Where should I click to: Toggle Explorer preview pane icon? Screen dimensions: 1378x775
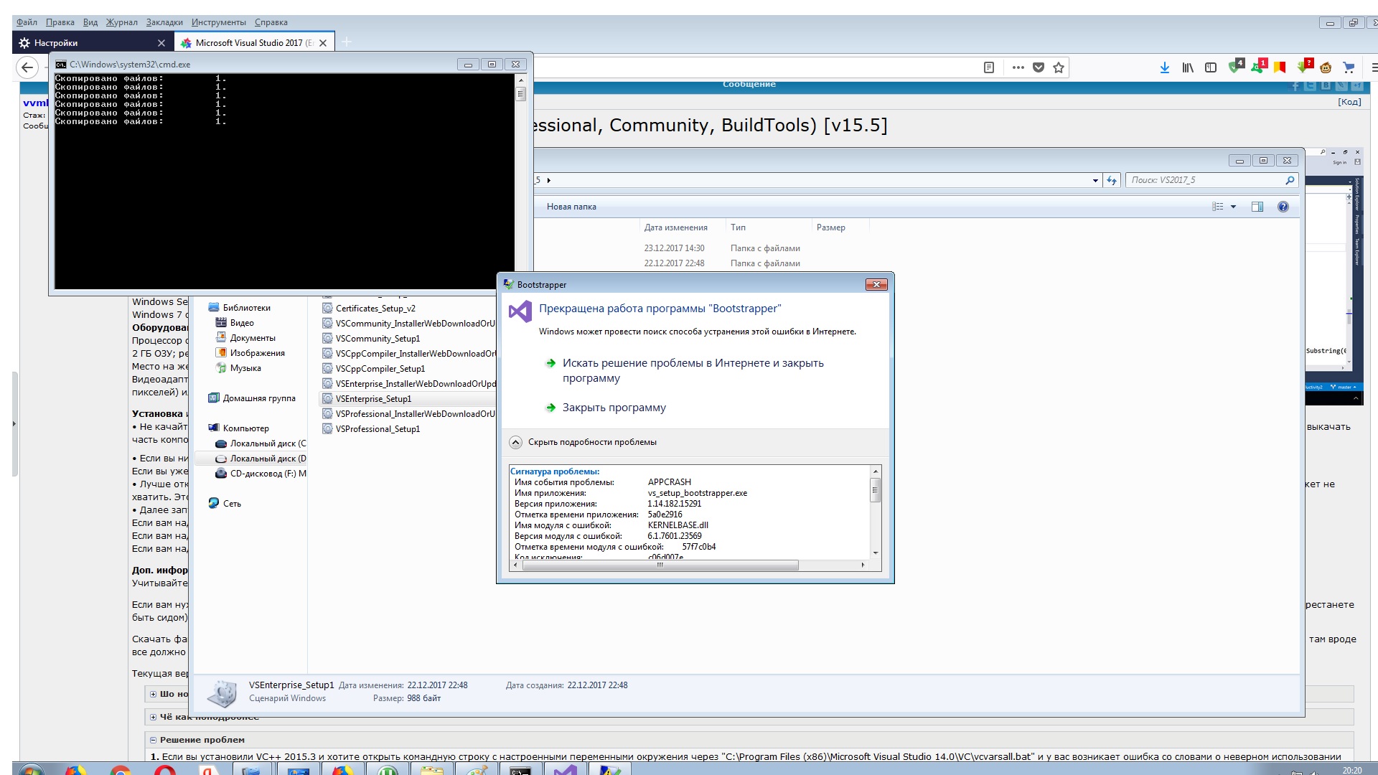1257,207
